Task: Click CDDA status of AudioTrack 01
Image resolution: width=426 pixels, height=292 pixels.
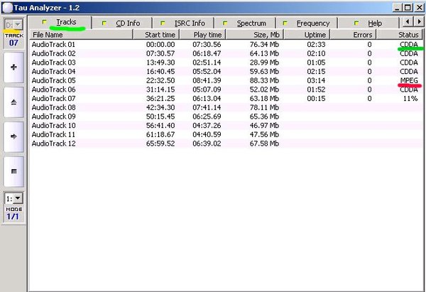Action: click(x=409, y=45)
